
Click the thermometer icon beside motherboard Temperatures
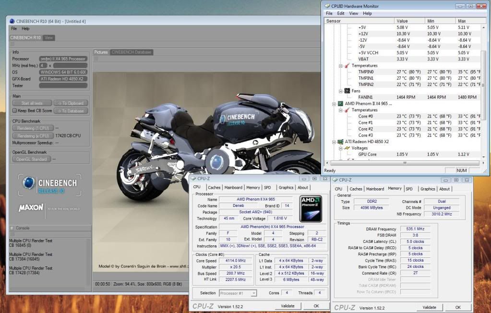point(347,65)
